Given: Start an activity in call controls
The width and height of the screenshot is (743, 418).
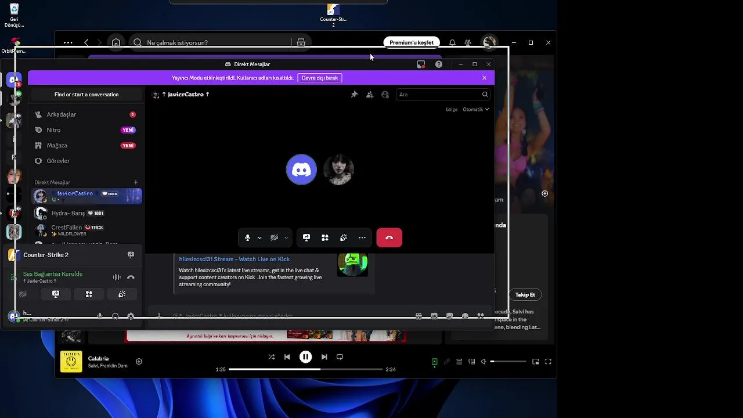Looking at the screenshot, I should (x=325, y=237).
